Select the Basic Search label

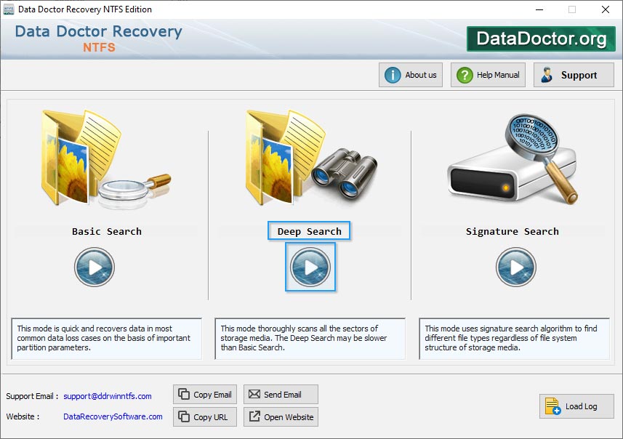(106, 231)
